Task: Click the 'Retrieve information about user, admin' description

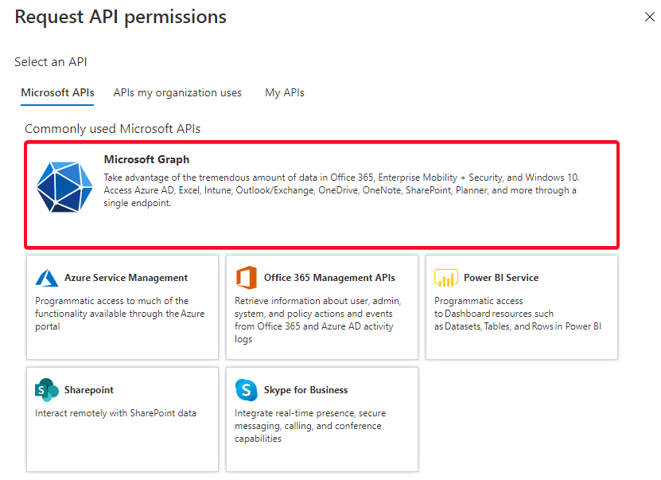Action: [x=318, y=320]
